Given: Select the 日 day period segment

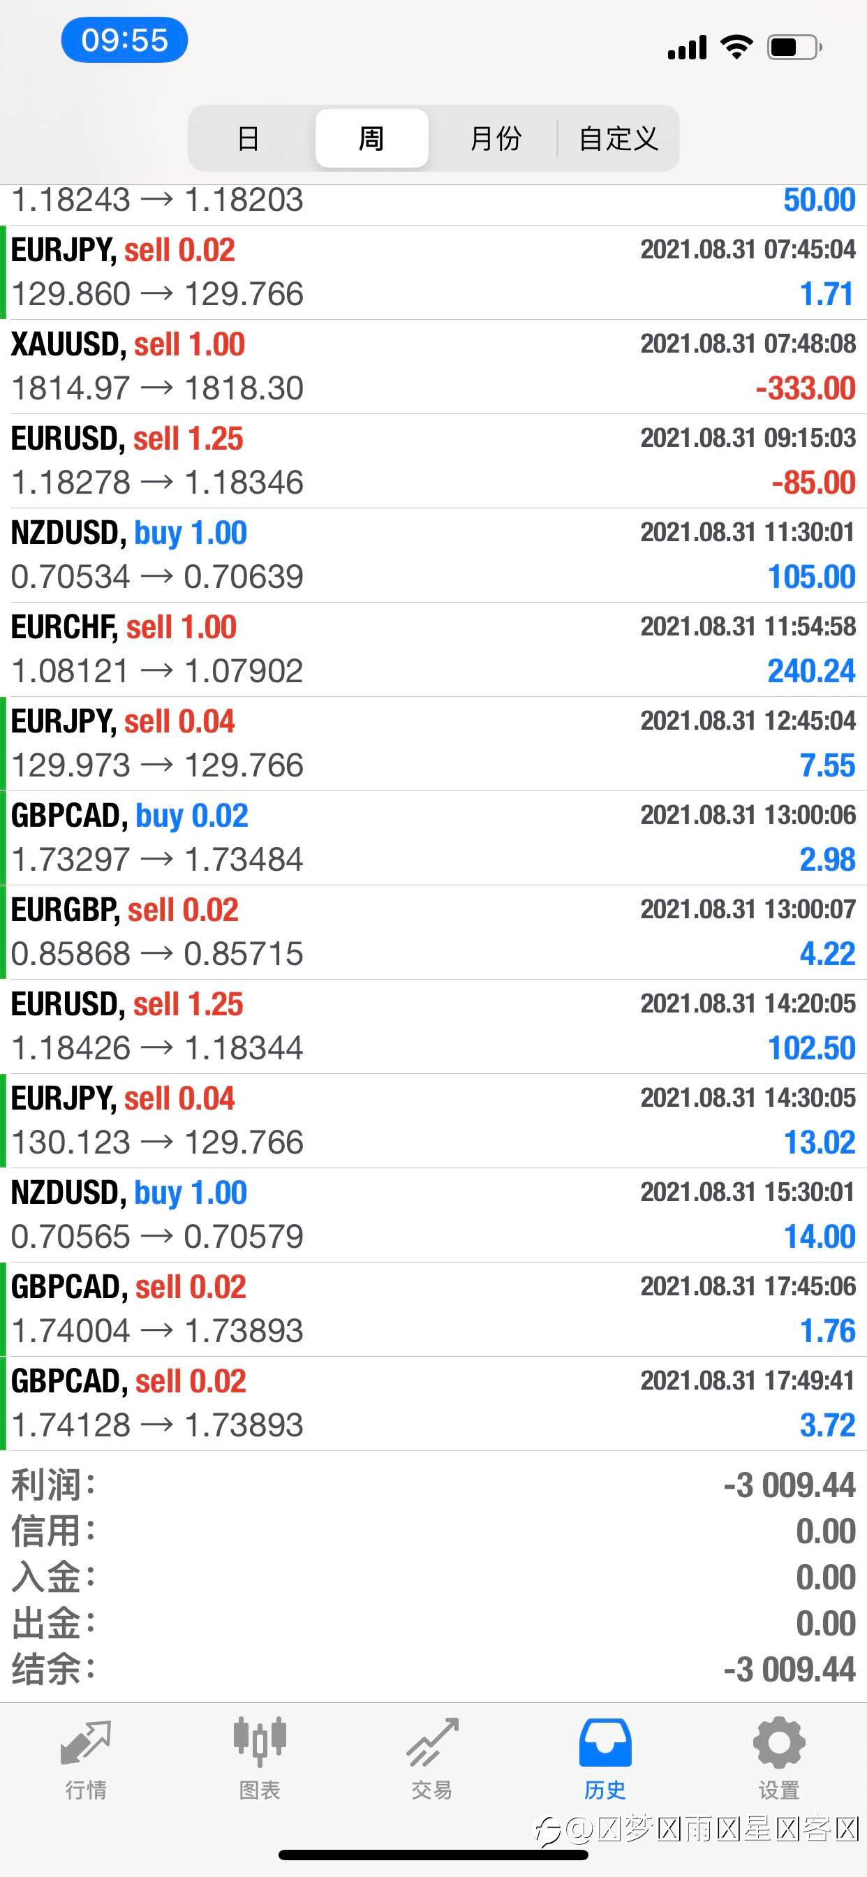Looking at the screenshot, I should pyautogui.click(x=249, y=138).
